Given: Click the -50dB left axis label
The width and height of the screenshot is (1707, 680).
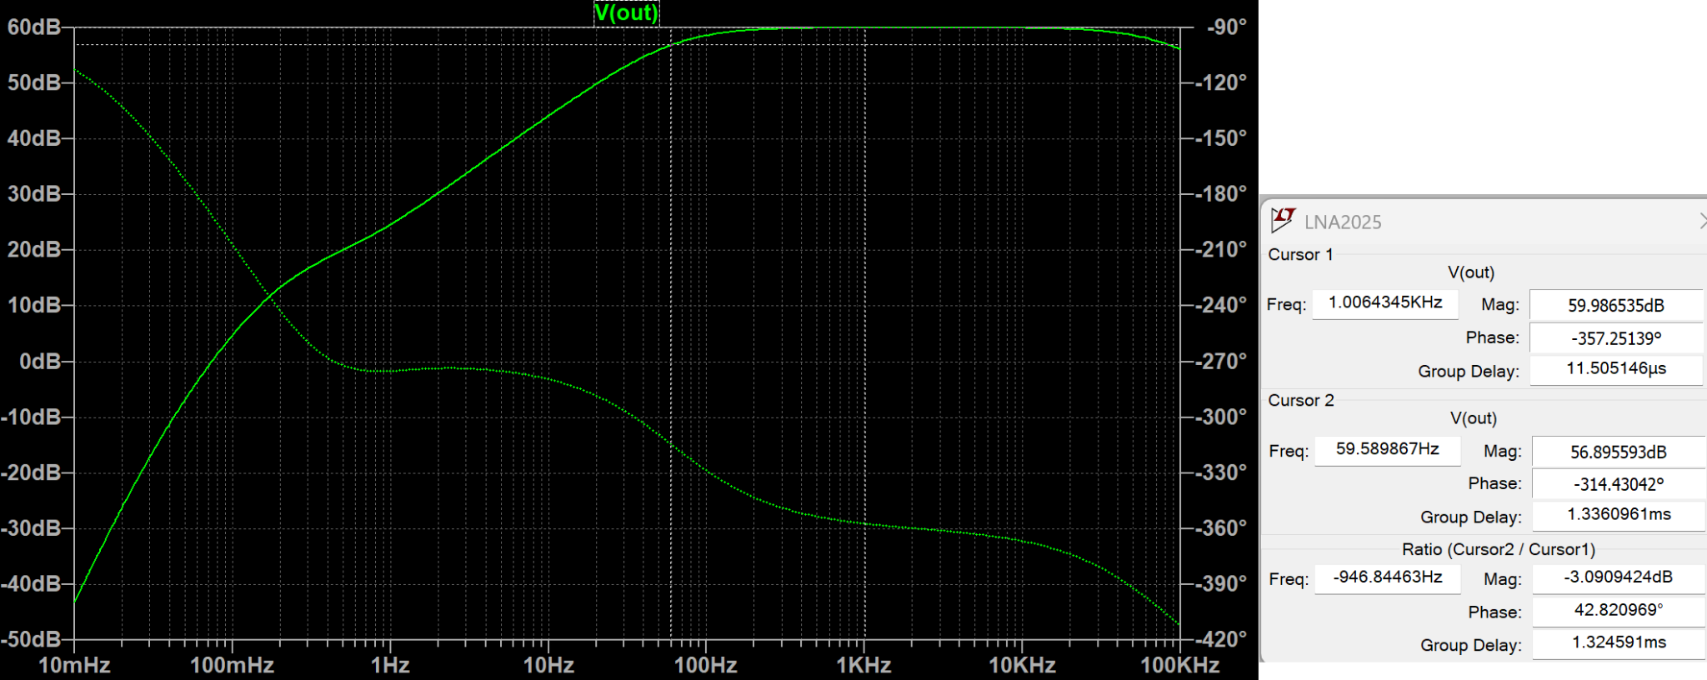Looking at the screenshot, I should pos(31,640).
